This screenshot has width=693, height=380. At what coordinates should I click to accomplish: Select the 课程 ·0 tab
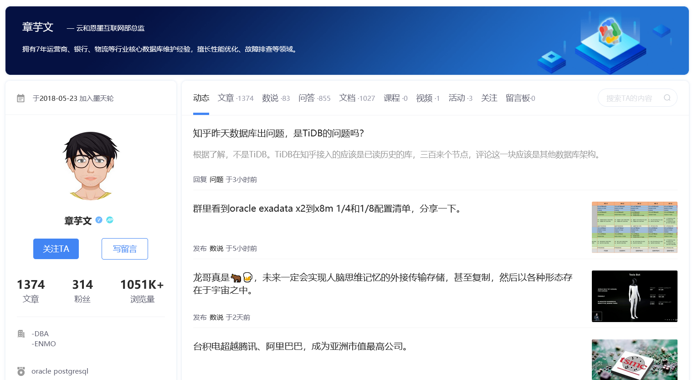tap(395, 98)
